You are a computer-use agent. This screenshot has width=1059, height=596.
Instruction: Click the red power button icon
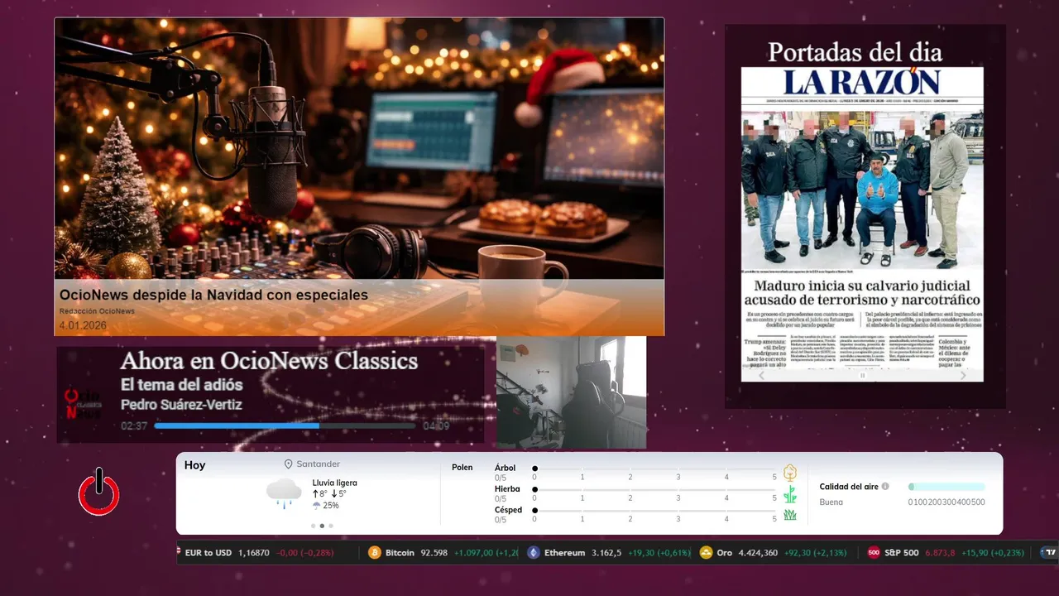(99, 493)
